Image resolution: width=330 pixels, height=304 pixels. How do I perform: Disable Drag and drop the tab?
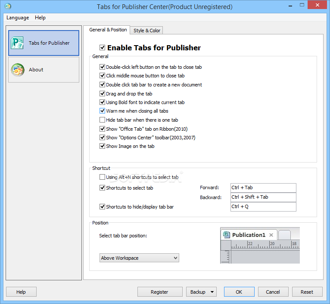(x=102, y=93)
